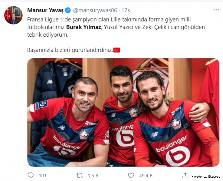The height and width of the screenshot is (181, 223).
Task: Click the blue verified badge
Action: point(68,10)
